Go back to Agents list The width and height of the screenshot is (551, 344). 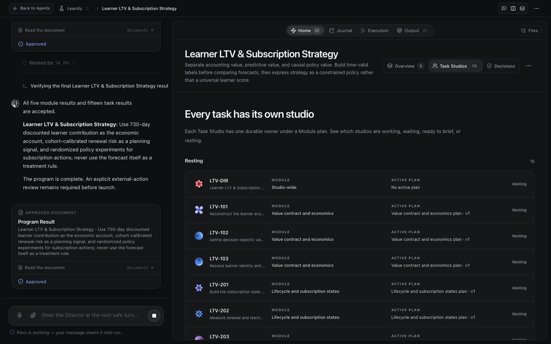tap(31, 8)
